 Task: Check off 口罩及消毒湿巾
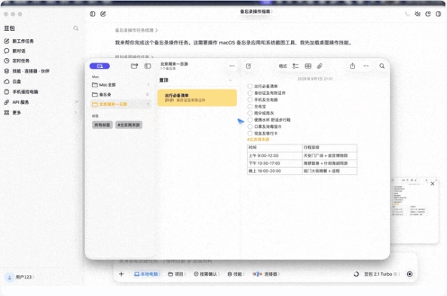[x=250, y=127]
